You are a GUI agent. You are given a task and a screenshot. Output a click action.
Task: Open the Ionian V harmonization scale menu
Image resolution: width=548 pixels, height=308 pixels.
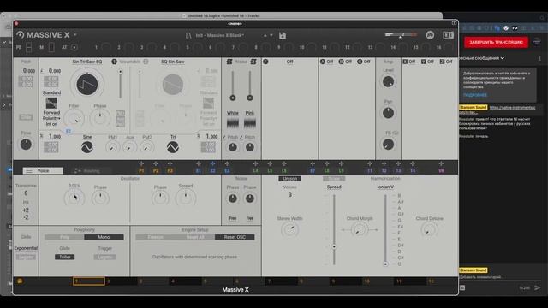click(x=385, y=187)
